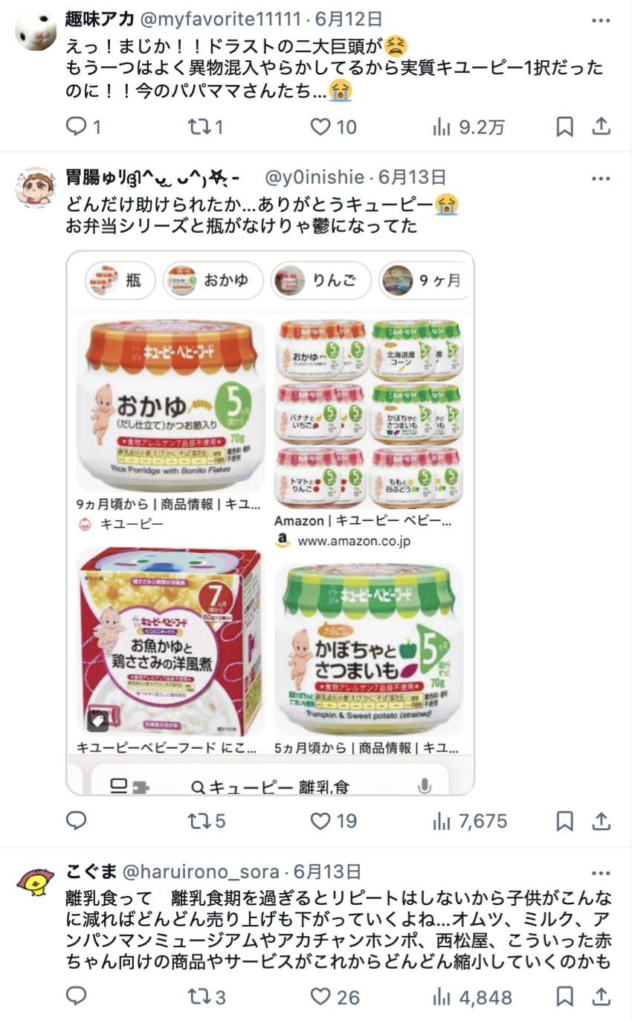Like こぐま's tweet with 26 likes
Screen dimensions: 632x1021
(x=320, y=996)
